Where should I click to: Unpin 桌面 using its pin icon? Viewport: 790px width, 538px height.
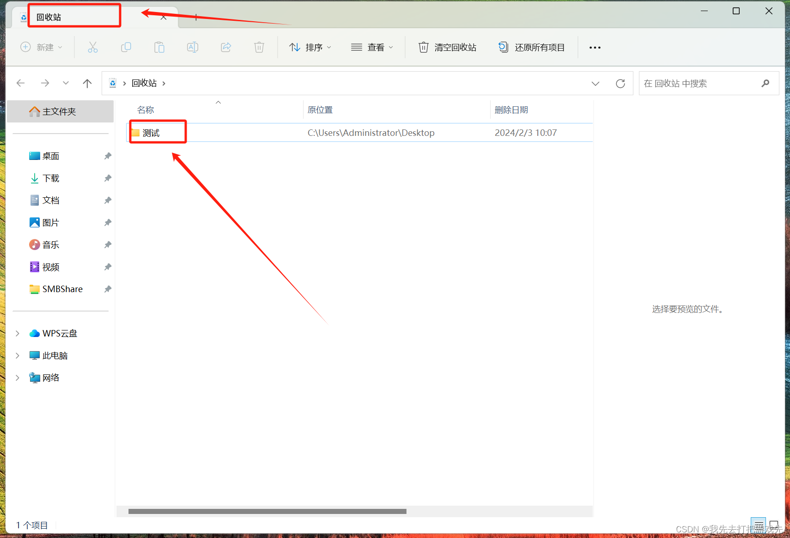tap(108, 156)
